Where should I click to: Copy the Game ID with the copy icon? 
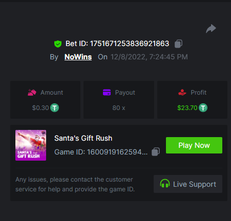pos(156,151)
